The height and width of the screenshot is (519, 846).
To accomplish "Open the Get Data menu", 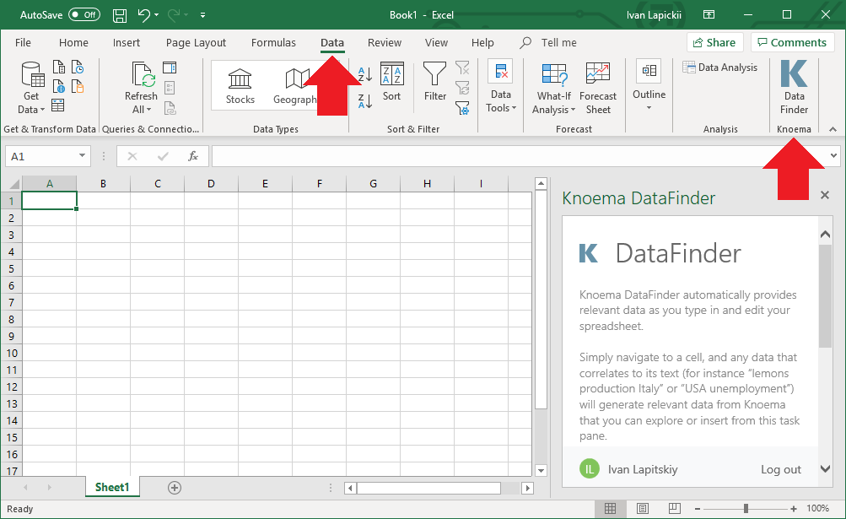I will click(x=31, y=88).
